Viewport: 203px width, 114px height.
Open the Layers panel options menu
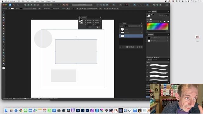coord(142,23)
